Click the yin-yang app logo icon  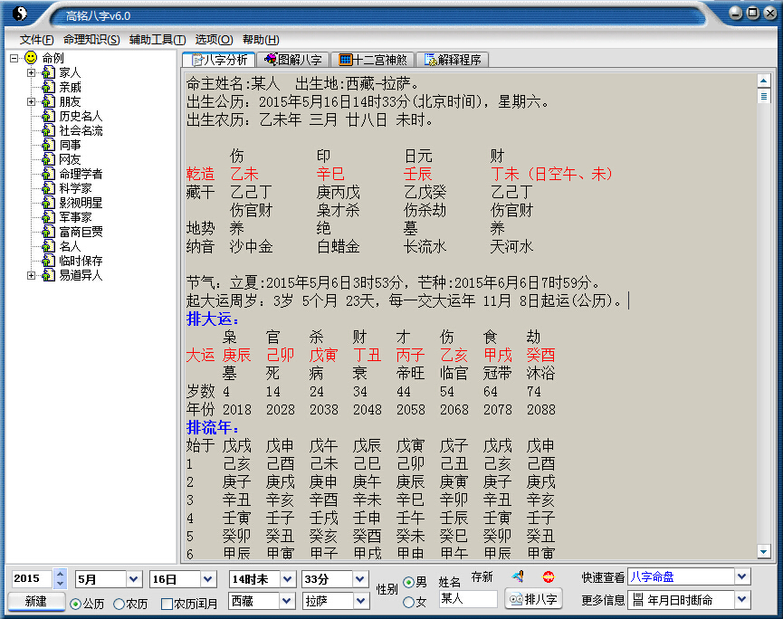(20, 14)
